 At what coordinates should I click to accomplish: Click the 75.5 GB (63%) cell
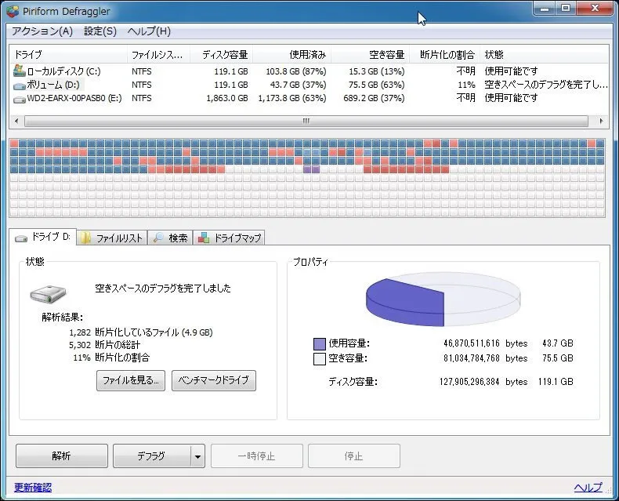tap(376, 85)
